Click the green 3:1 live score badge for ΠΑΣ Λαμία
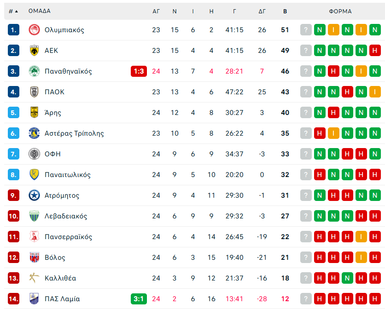Screen dimensions: 385x309 139,299
